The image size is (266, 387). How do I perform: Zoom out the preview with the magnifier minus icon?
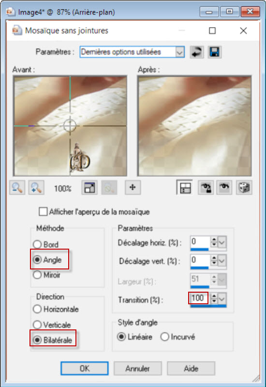pos(17,188)
